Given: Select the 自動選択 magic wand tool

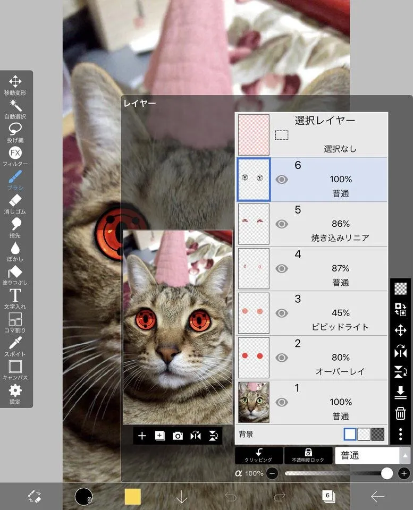Looking at the screenshot, I should [x=15, y=109].
